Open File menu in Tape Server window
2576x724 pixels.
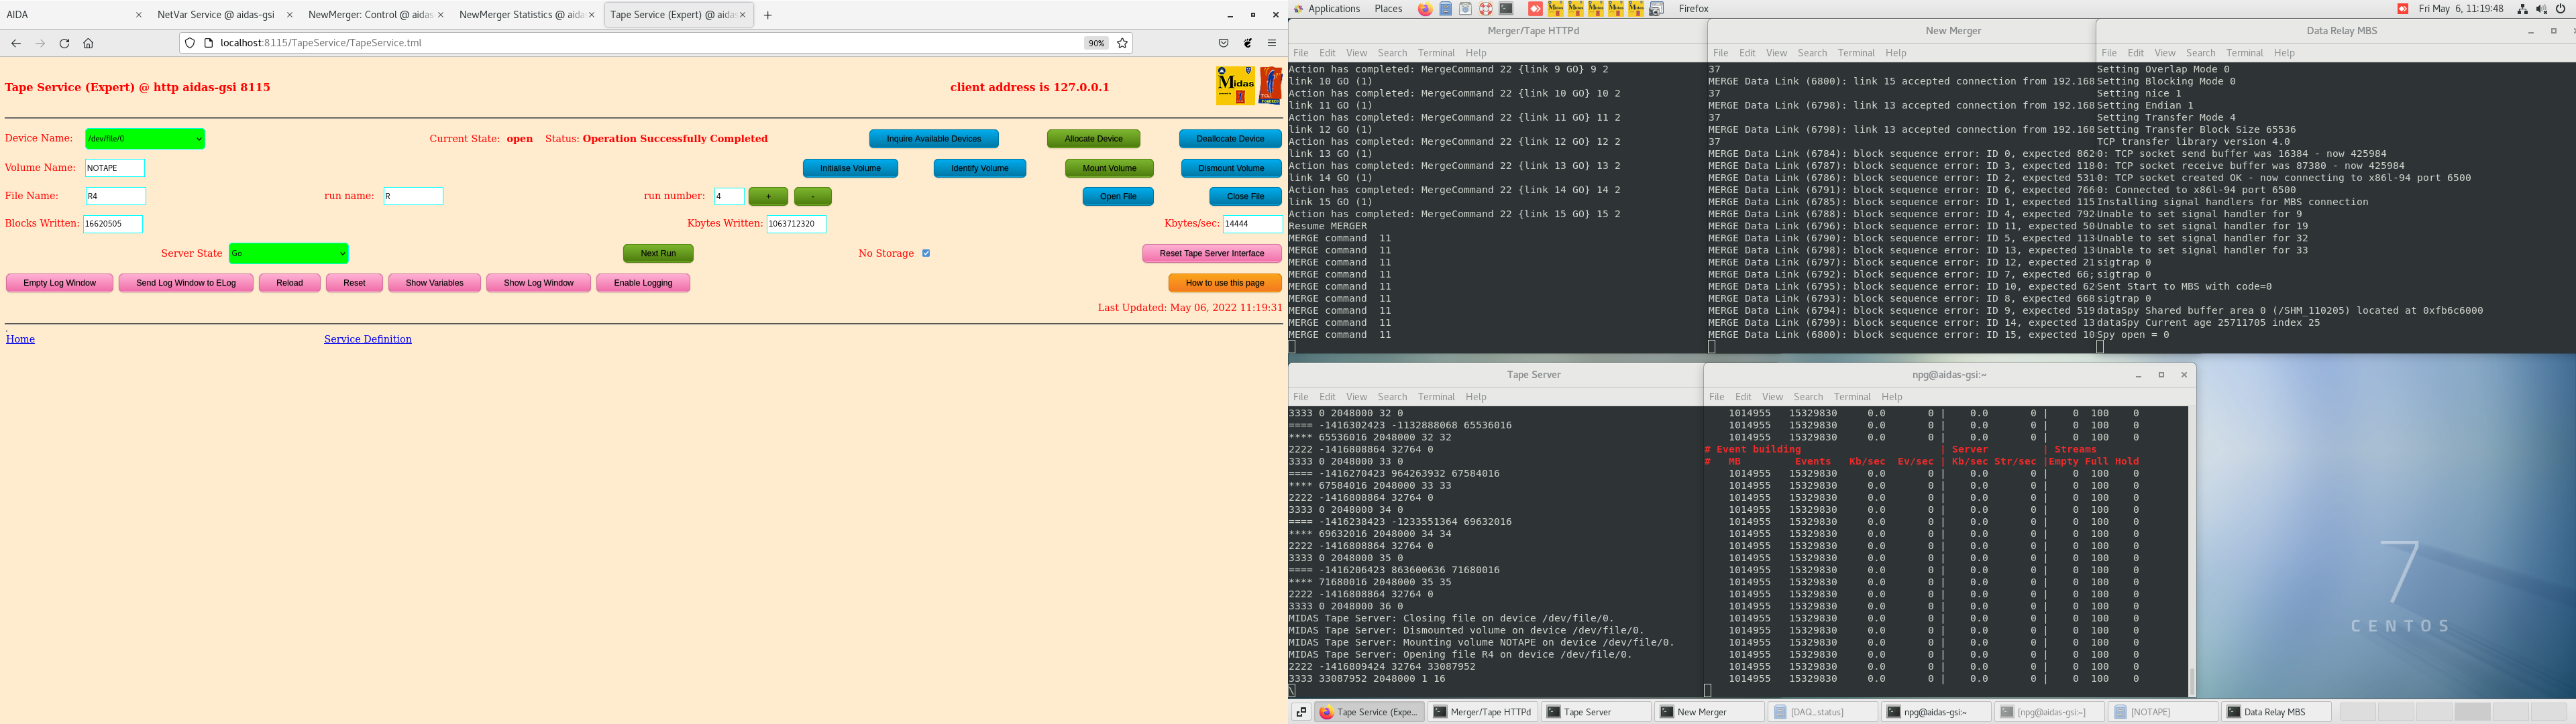click(1300, 397)
